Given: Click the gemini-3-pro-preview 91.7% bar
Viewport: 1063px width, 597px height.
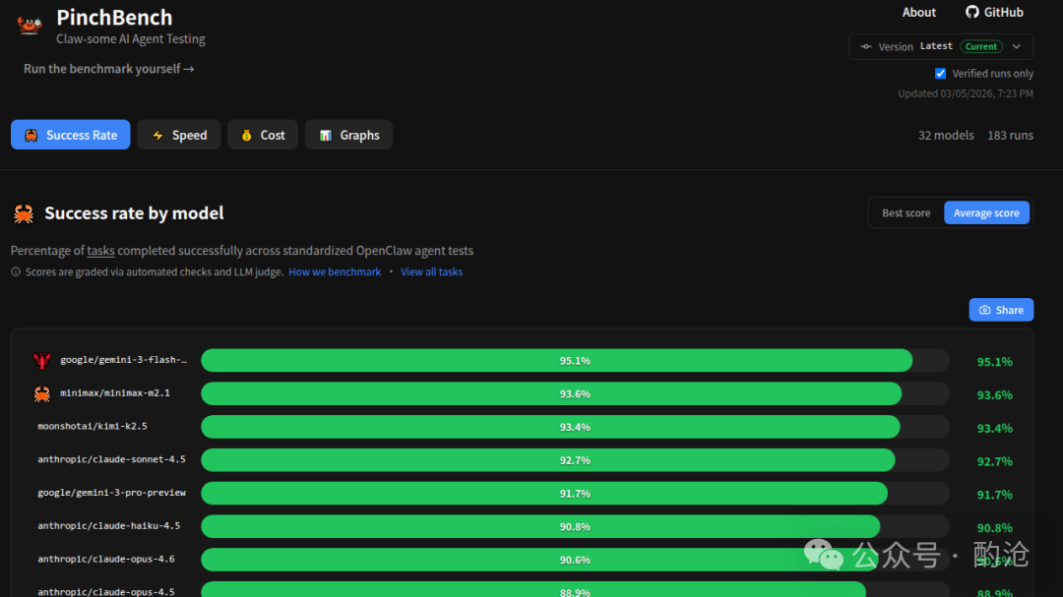Looking at the screenshot, I should coord(575,494).
